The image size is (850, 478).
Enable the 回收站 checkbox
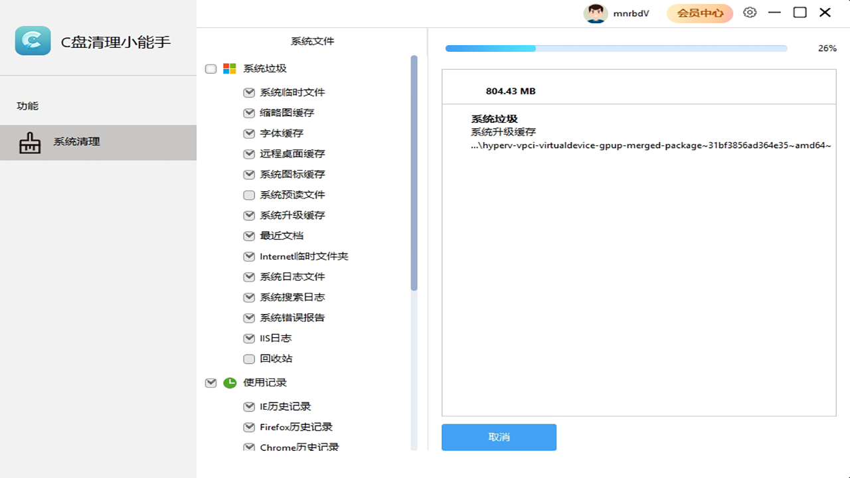point(248,358)
